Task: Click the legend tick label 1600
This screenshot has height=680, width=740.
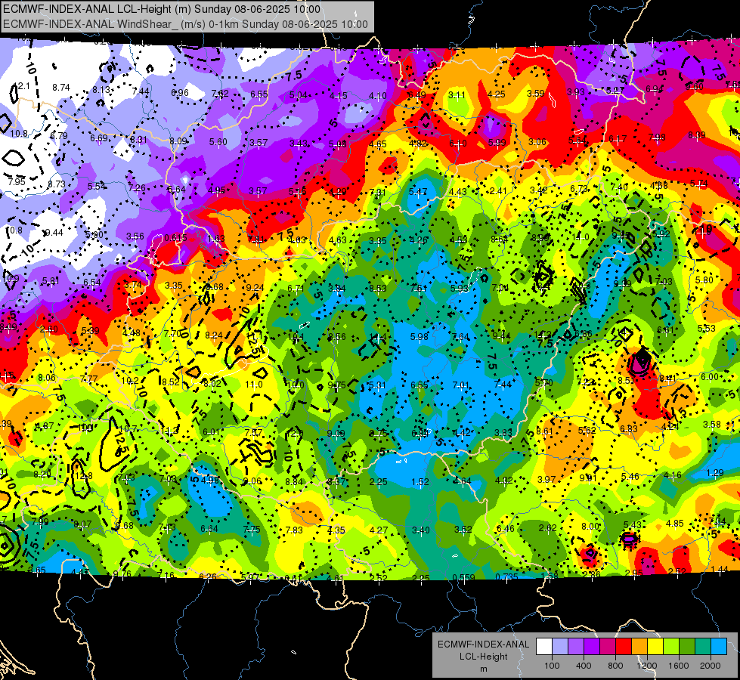Action: coord(679,666)
